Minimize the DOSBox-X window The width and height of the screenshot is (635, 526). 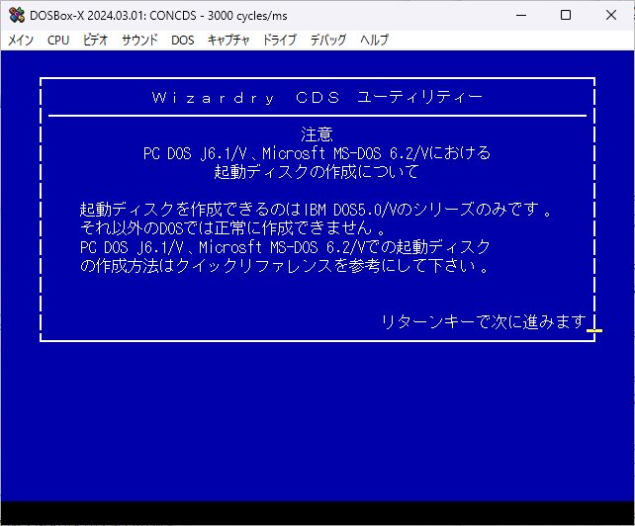[x=521, y=16]
